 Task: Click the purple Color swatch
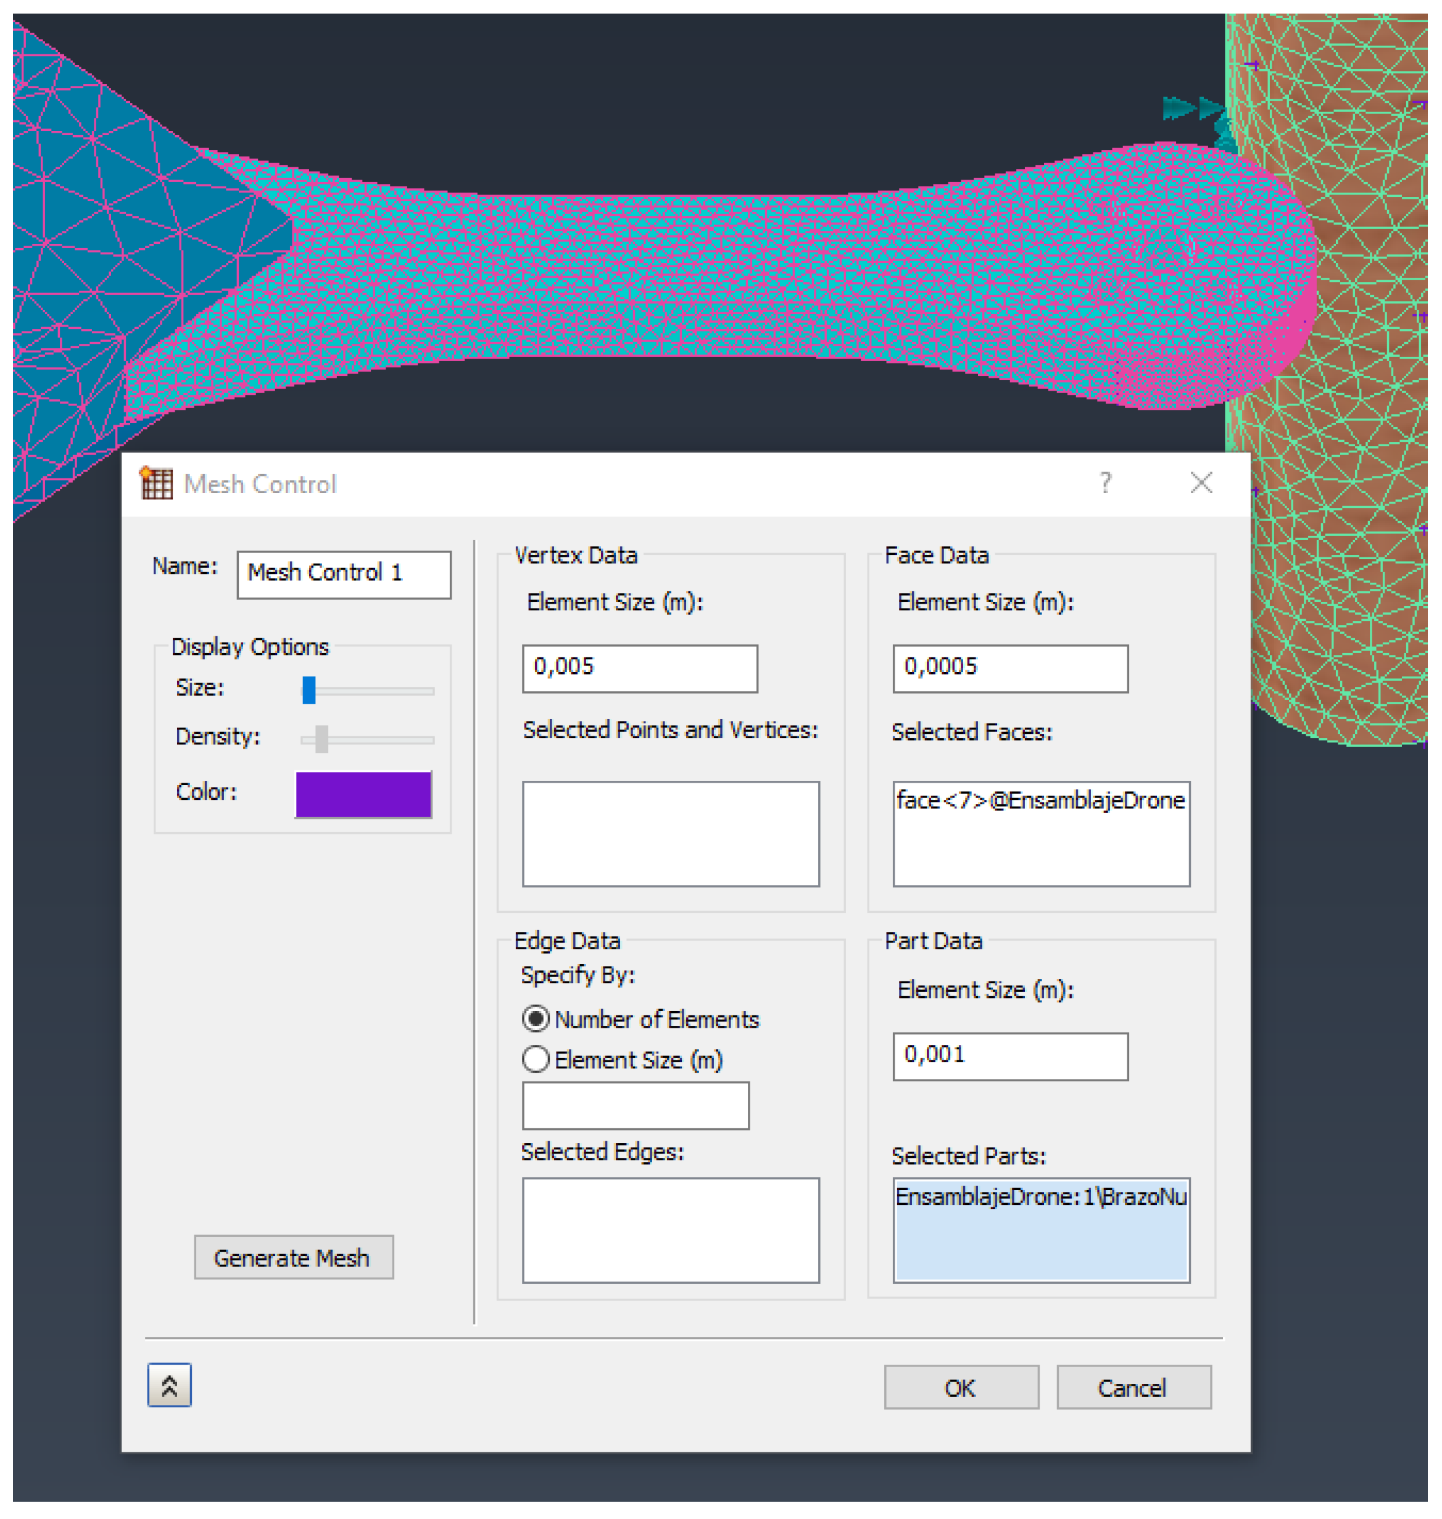click(x=363, y=794)
